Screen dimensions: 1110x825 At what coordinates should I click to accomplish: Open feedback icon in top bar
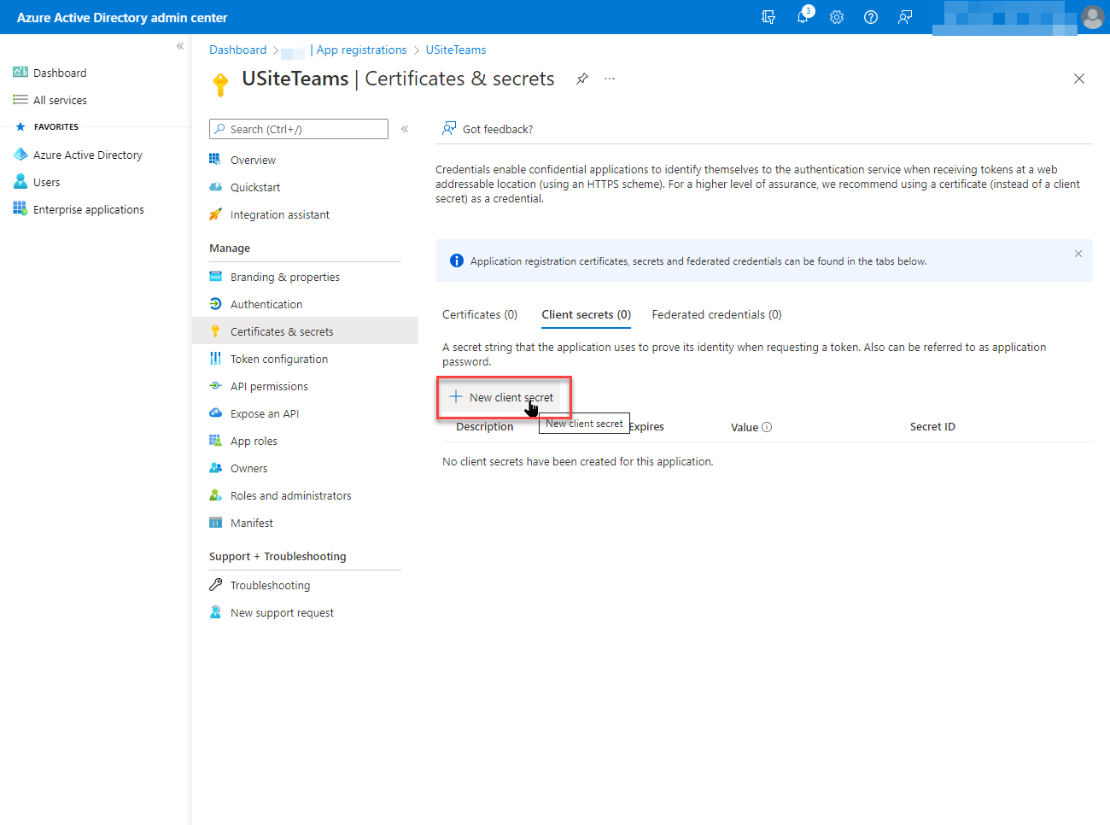tap(905, 17)
